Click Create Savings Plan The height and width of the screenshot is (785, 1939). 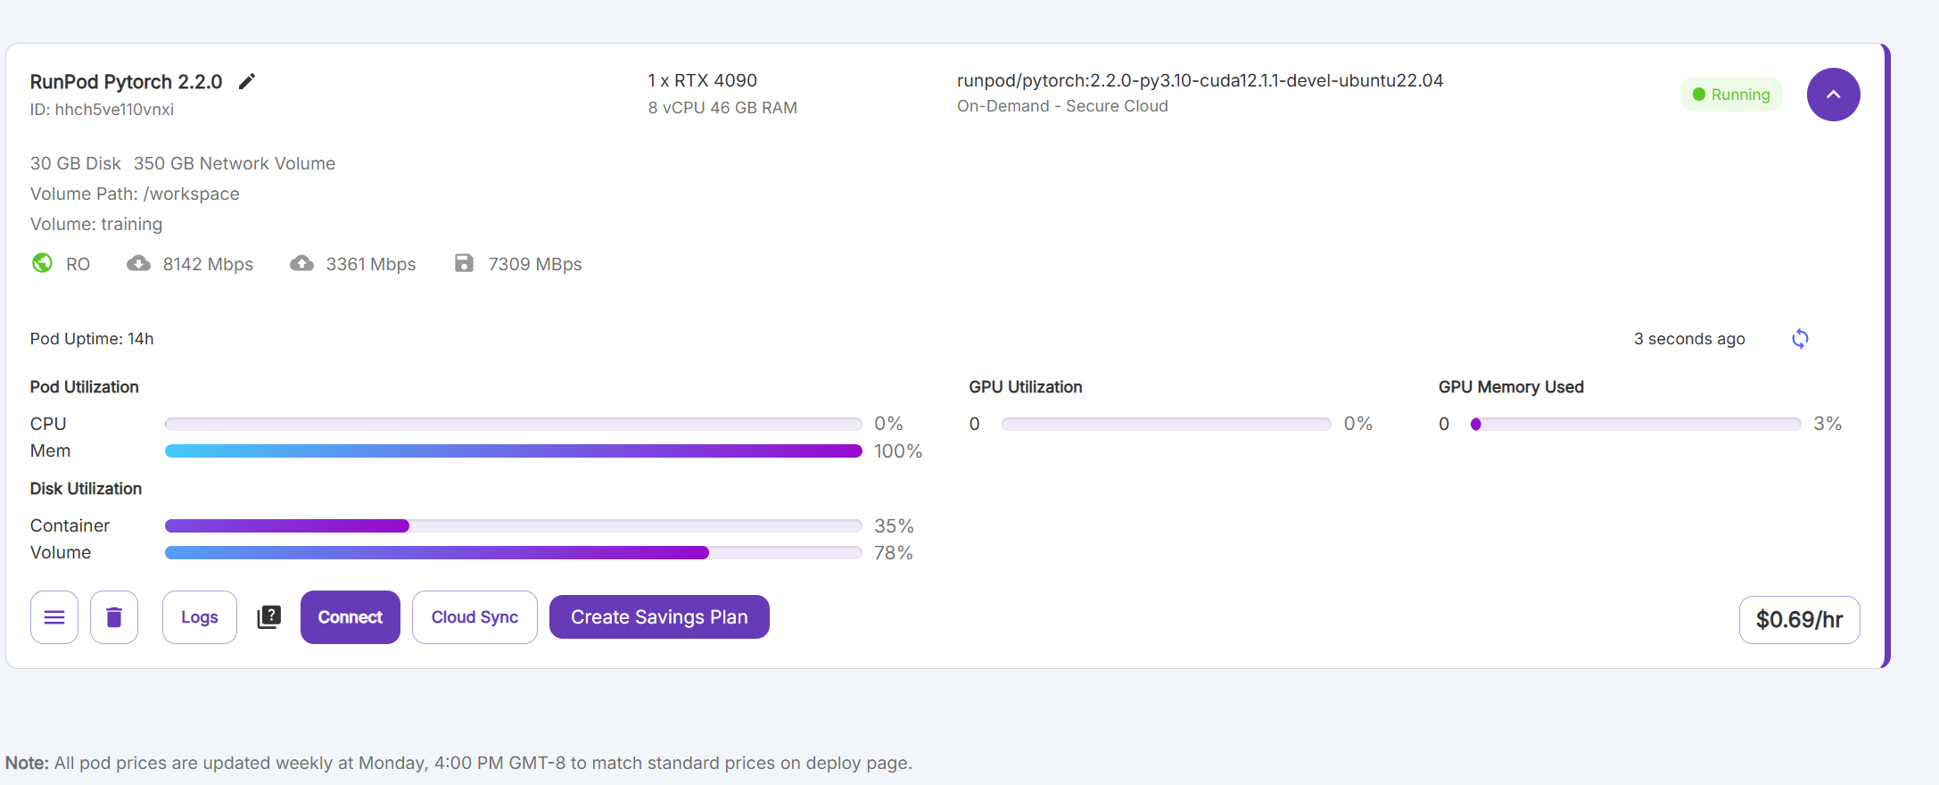pyautogui.click(x=659, y=617)
